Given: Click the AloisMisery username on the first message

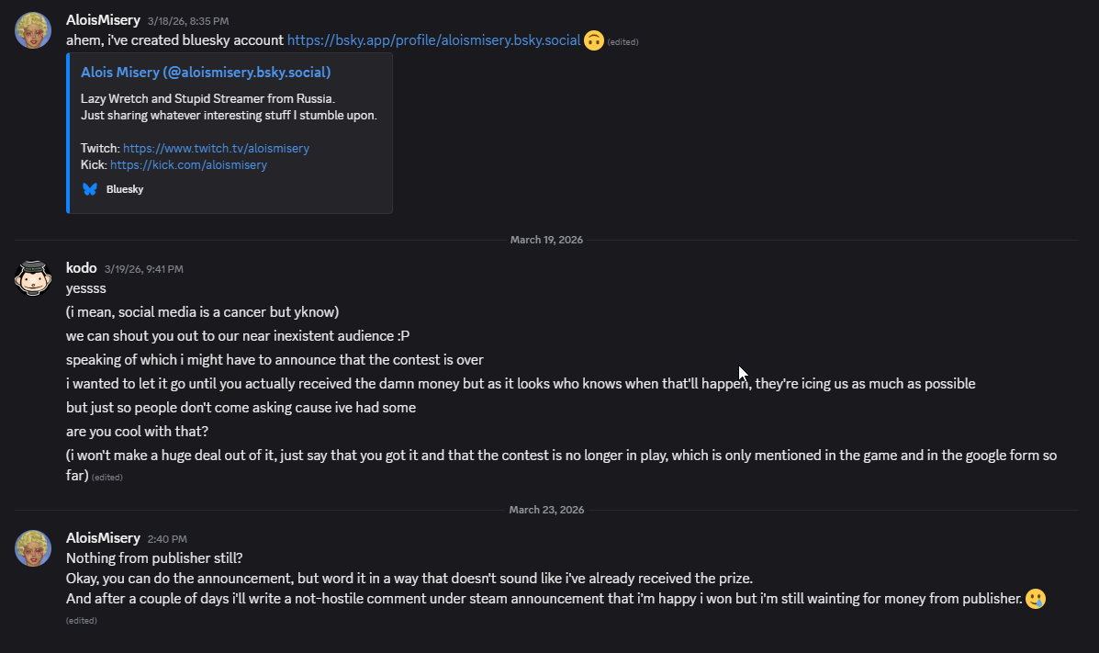Looking at the screenshot, I should pos(103,19).
